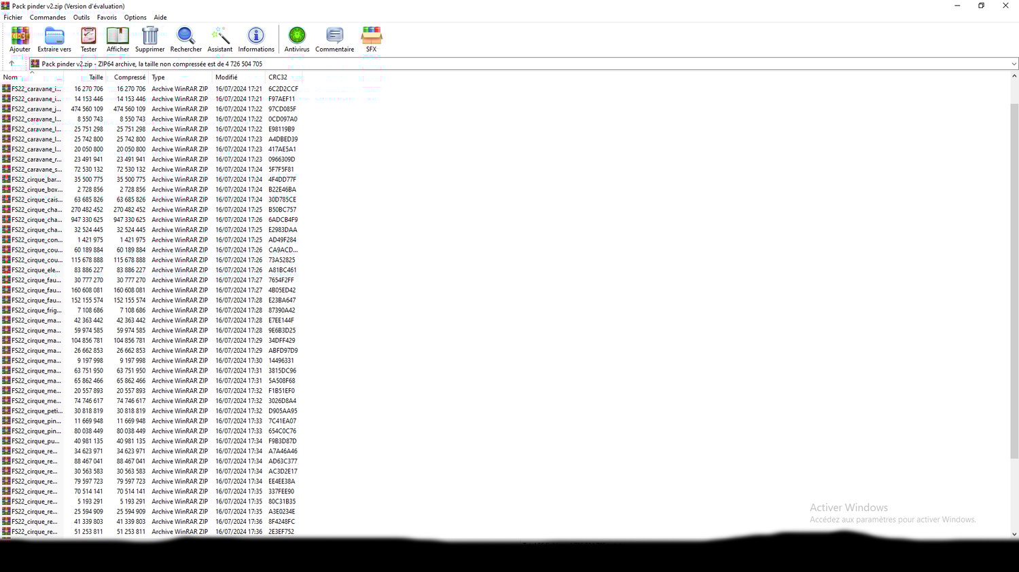1019x572 pixels.
Task: Select the file sized 1 421 975
Action: 149,240
